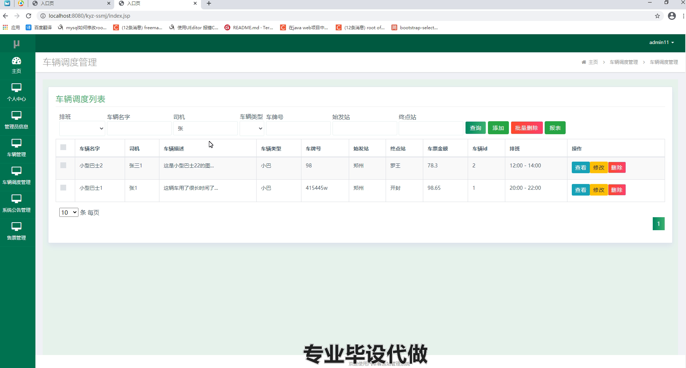
Task: Click the browser address bar URL
Action: [x=89, y=16]
